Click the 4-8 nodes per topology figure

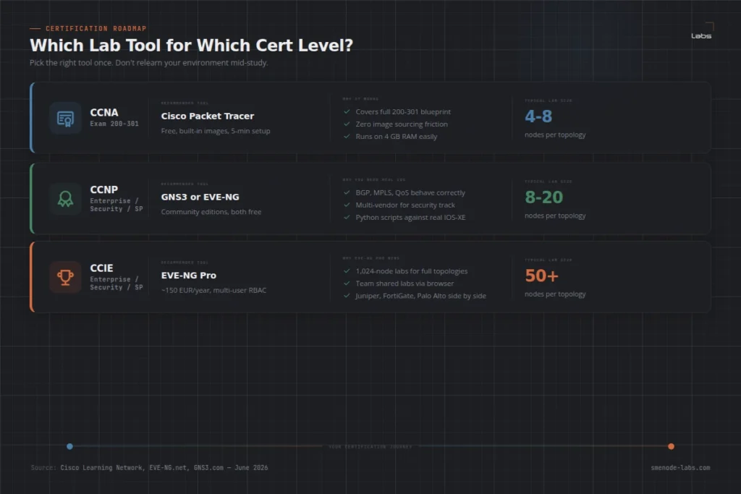click(x=538, y=116)
